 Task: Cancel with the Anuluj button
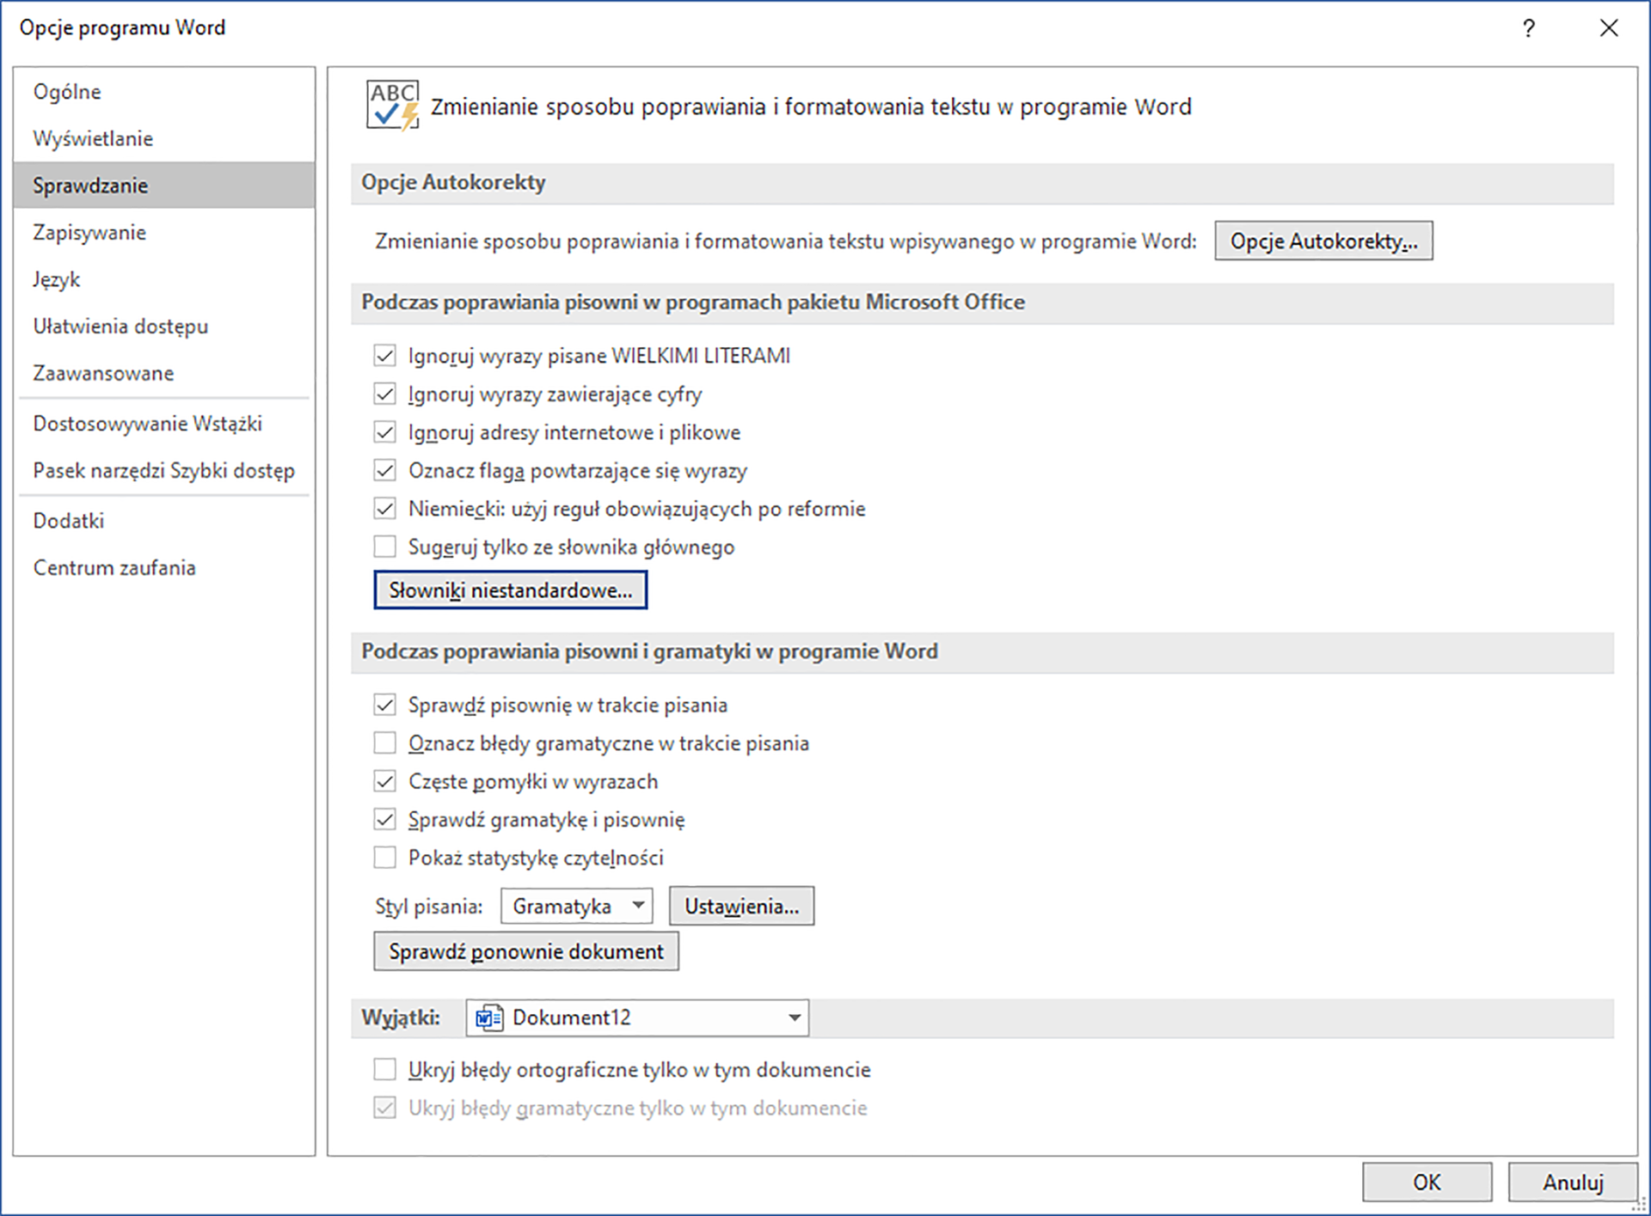[x=1573, y=1183]
